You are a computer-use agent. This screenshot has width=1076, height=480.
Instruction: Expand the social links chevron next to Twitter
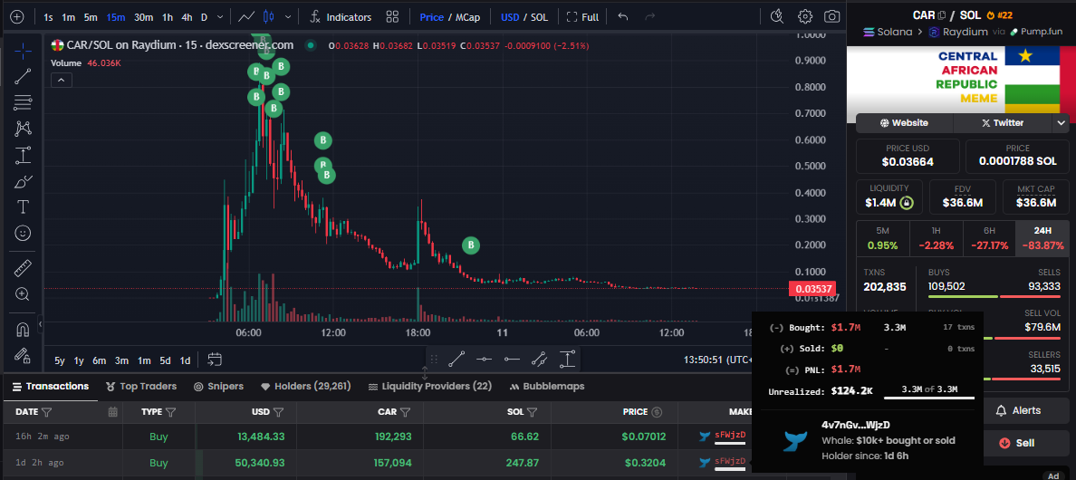click(1061, 123)
